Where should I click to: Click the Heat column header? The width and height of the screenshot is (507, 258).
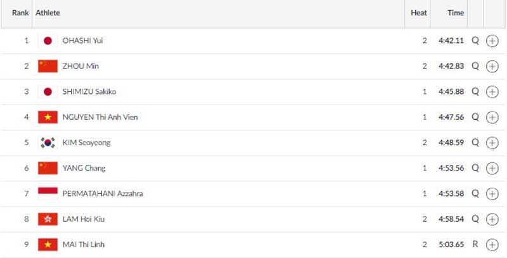(419, 13)
